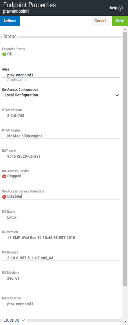Expand the License section chevron
This screenshot has height=325, width=128.
tap(23, 320)
